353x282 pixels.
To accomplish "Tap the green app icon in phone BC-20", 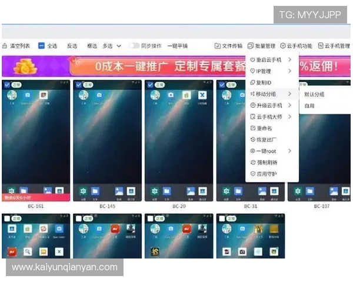I will 187,95.
